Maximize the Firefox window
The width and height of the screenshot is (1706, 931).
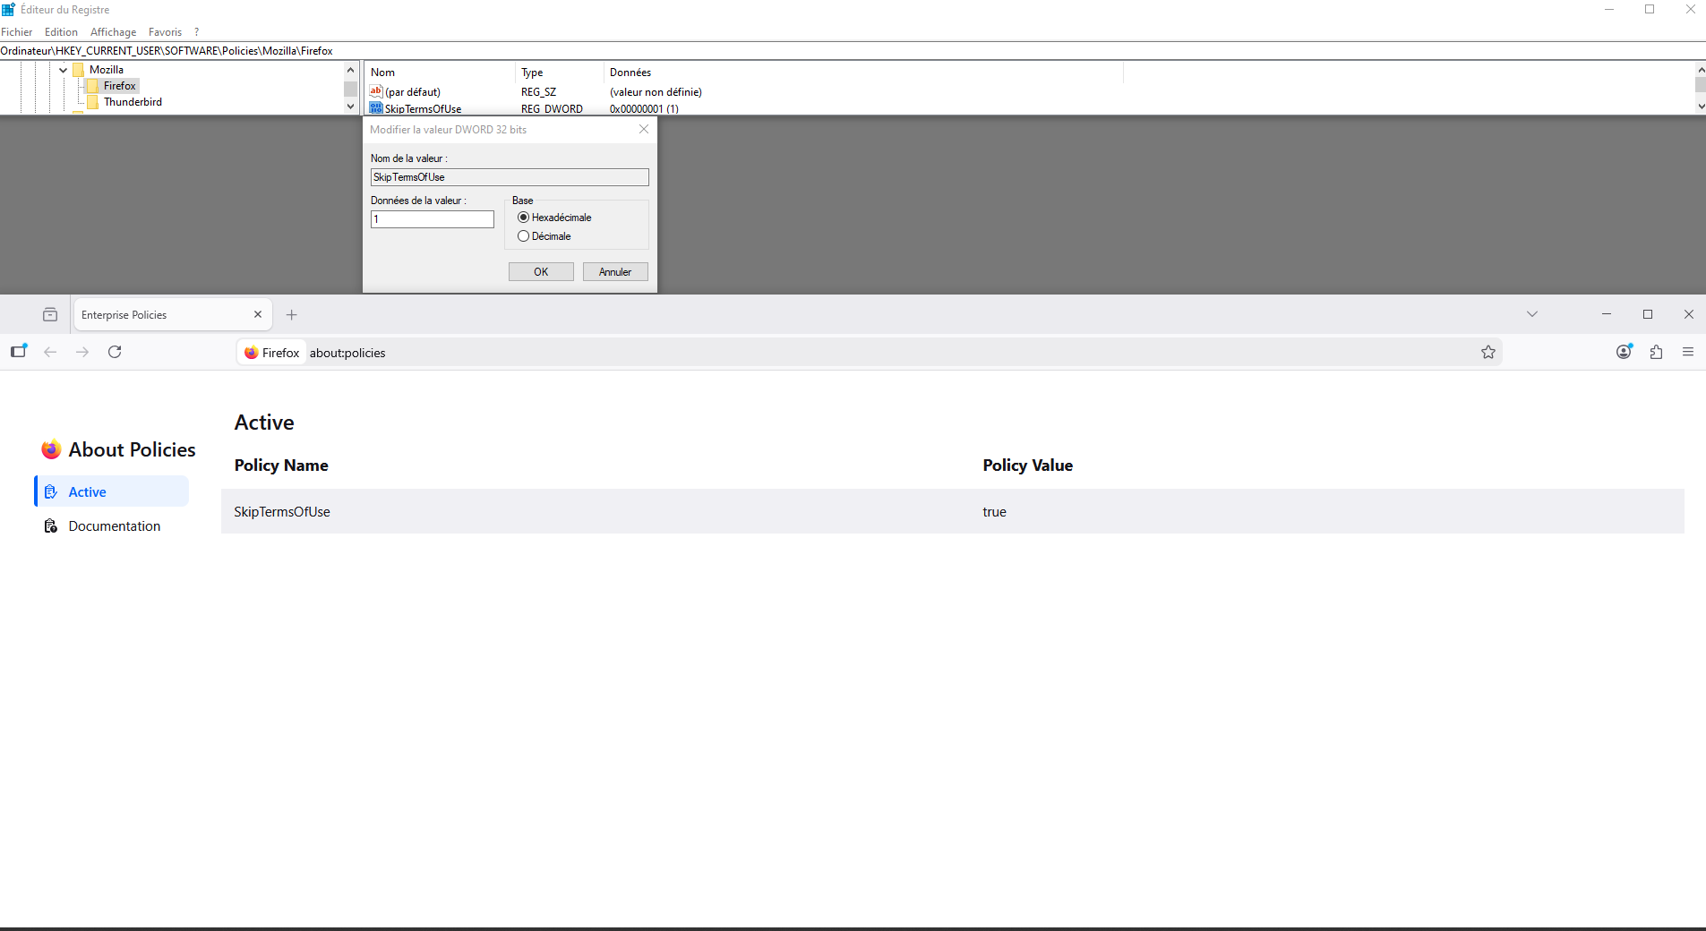(1648, 314)
